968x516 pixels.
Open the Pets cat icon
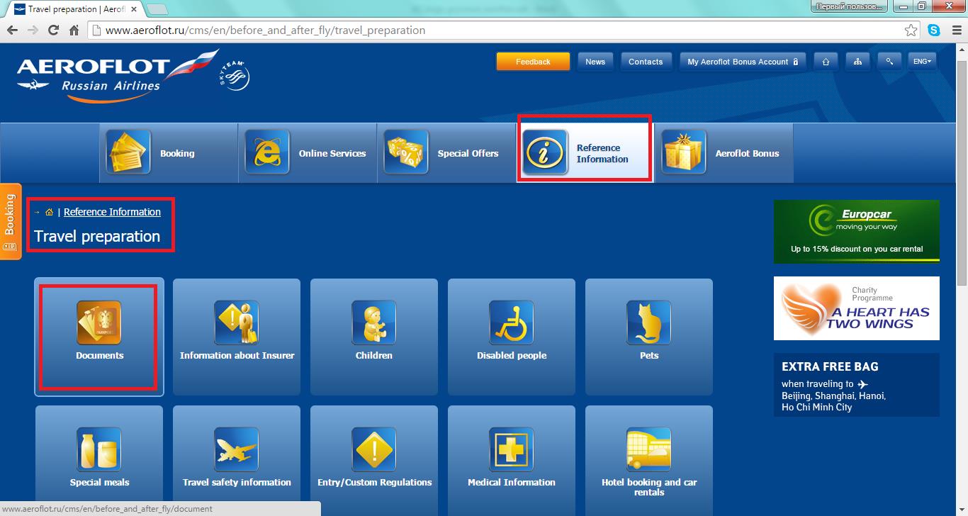[649, 322]
